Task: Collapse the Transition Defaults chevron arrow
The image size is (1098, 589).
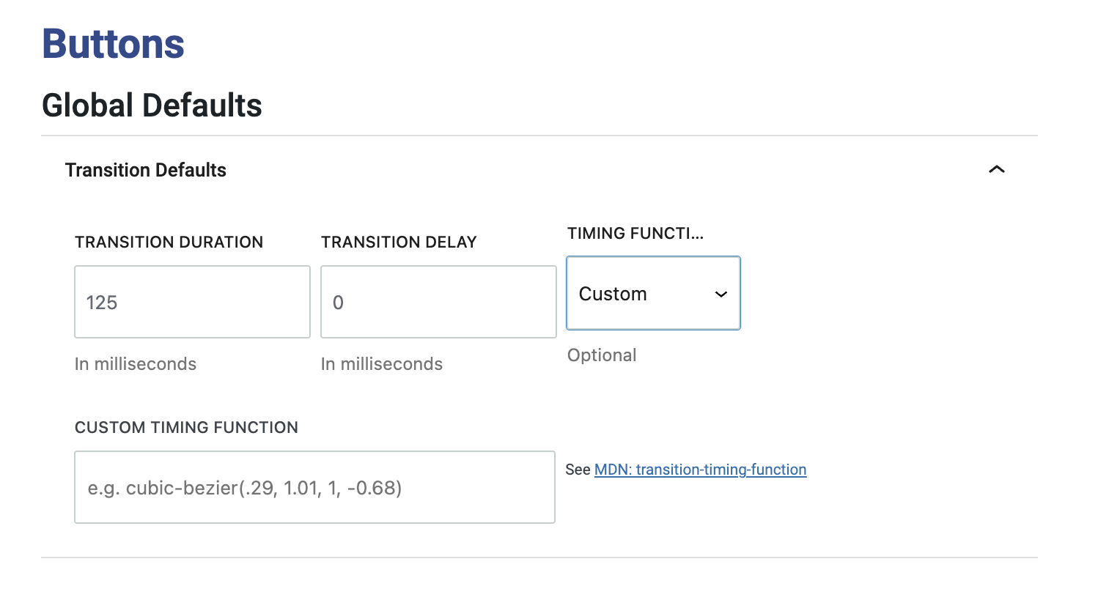Action: [996, 170]
